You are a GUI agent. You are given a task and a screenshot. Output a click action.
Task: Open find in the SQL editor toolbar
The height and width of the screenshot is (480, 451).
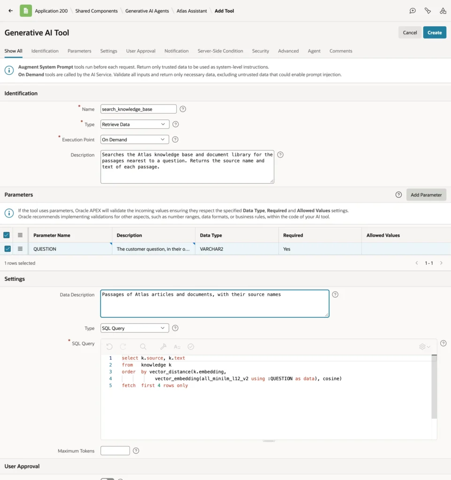pyautogui.click(x=143, y=346)
